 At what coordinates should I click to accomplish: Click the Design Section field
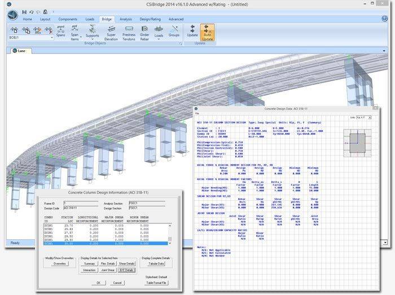click(x=147, y=208)
